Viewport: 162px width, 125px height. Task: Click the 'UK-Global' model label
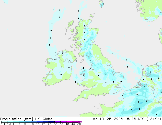point(44,119)
